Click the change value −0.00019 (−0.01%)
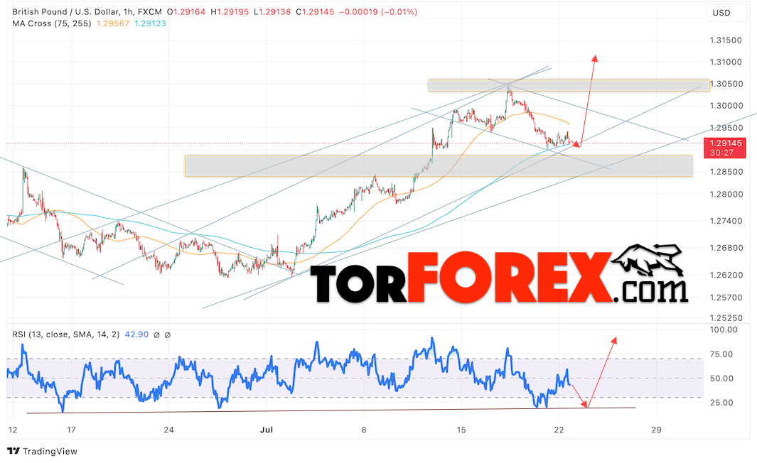 click(378, 11)
